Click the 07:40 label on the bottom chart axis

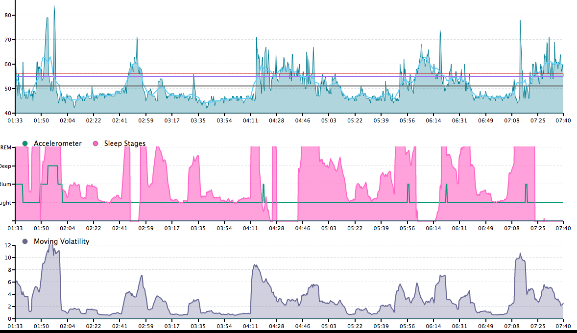[x=563, y=326]
